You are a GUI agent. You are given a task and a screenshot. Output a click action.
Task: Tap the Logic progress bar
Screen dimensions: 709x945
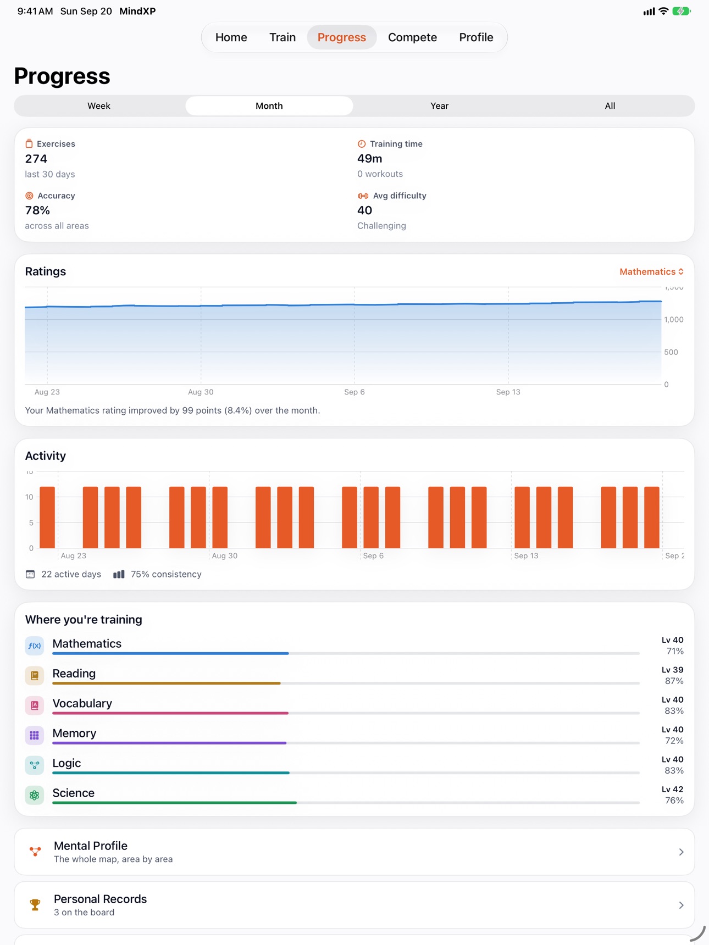pyautogui.click(x=346, y=772)
